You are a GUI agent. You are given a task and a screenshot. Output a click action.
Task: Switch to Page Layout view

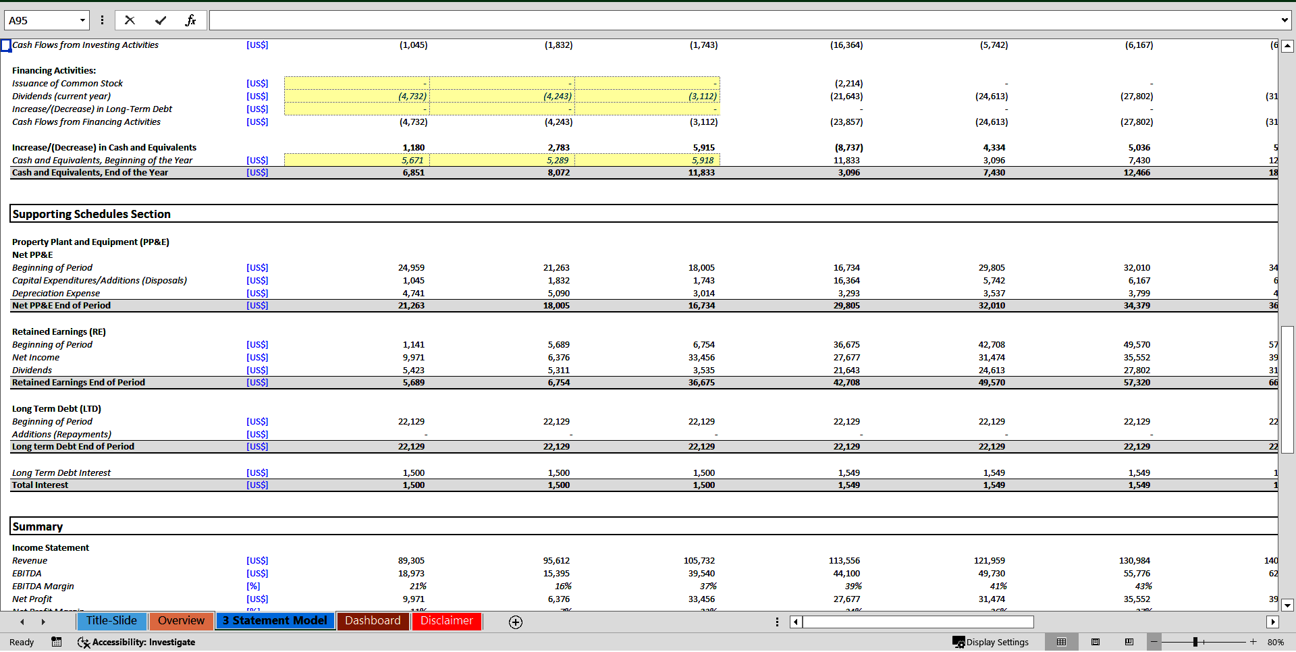tap(1096, 642)
